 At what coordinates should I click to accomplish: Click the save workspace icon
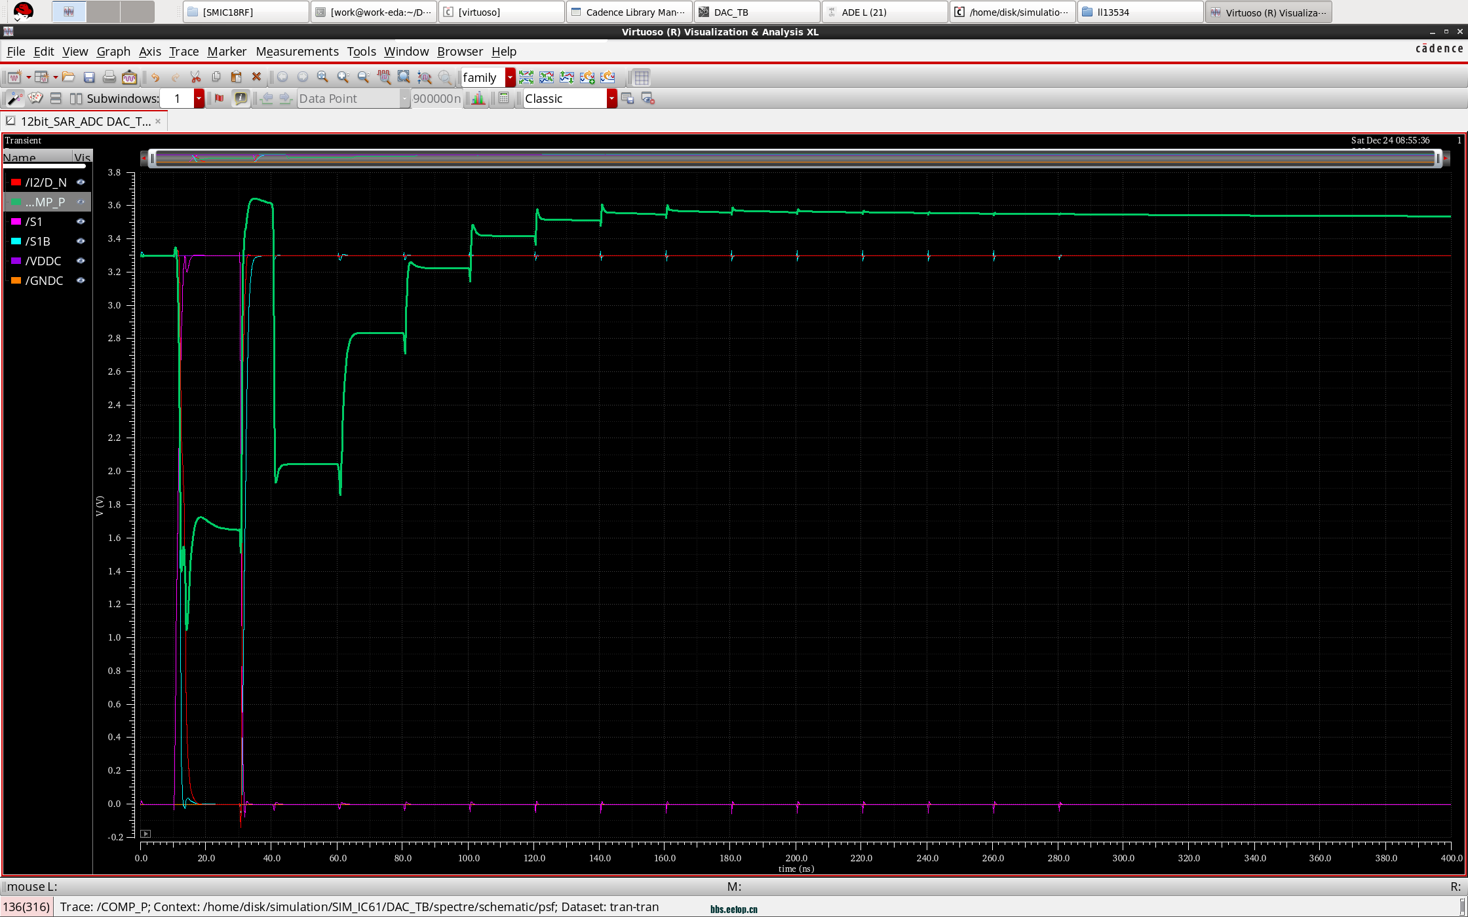click(627, 98)
